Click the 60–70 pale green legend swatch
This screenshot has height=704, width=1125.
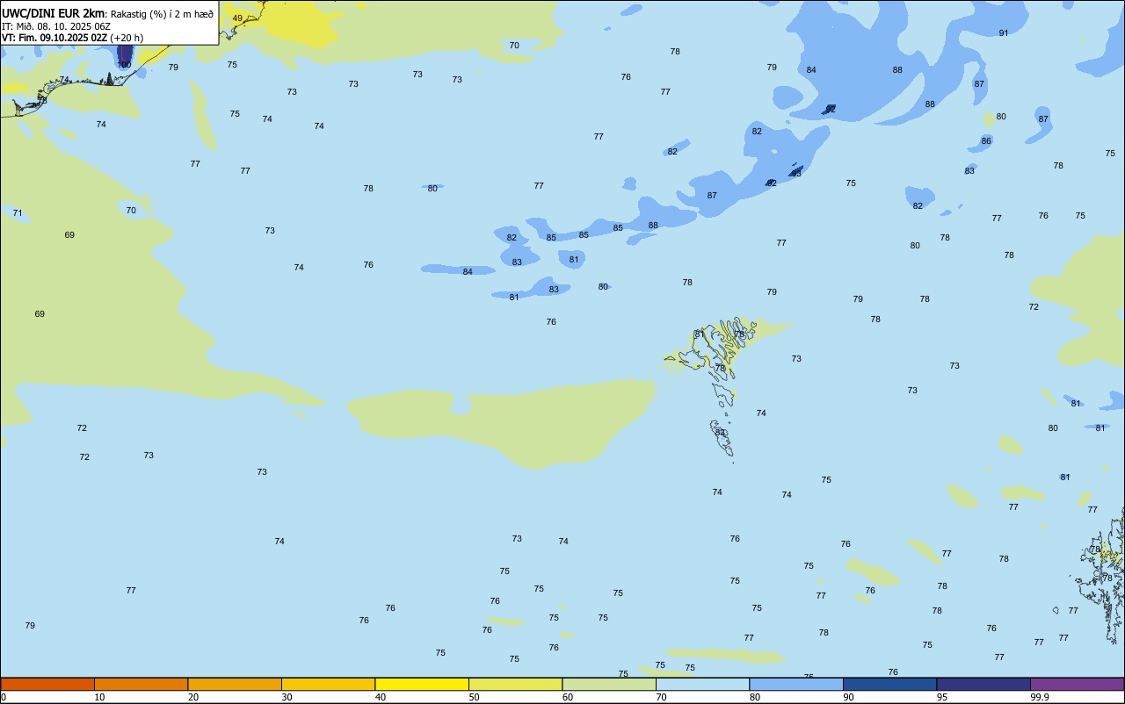click(x=609, y=684)
